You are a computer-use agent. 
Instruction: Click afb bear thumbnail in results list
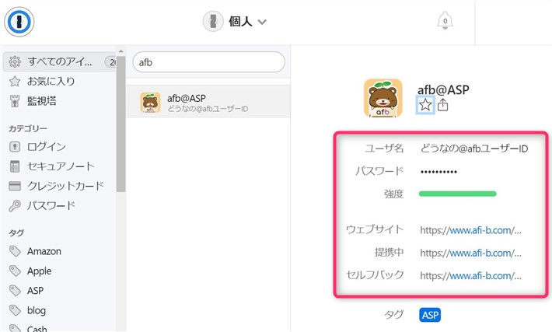[150, 103]
